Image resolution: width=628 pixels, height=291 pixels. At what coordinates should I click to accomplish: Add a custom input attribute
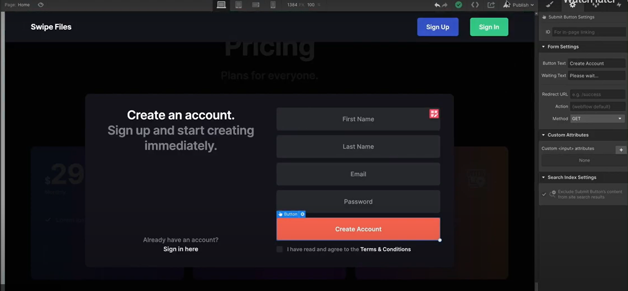coord(621,150)
